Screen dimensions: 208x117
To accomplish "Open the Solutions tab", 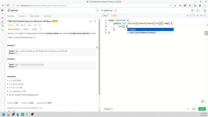I will coord(35,16).
